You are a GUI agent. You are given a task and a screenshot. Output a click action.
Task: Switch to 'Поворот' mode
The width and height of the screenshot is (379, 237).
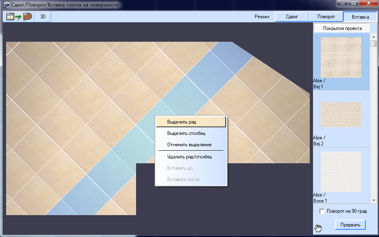click(326, 17)
